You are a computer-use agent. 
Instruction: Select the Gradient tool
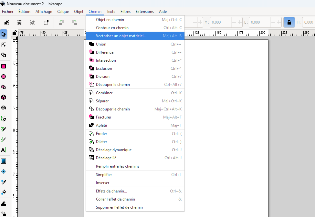coord(4,161)
